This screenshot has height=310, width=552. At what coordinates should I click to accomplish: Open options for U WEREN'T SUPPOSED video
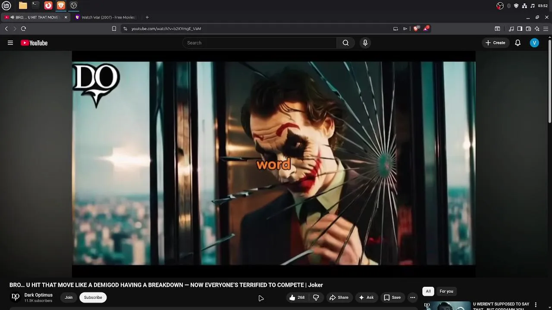point(536,305)
